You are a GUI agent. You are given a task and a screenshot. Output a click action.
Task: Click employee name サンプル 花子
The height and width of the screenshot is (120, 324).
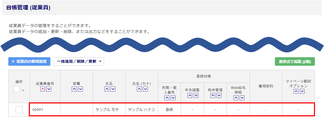click(109, 109)
